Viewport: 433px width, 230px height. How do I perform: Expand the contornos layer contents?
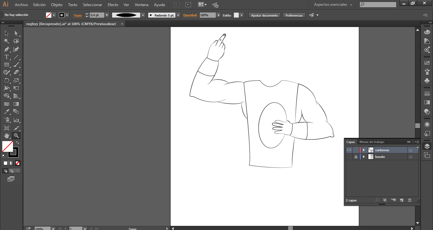[364, 150]
